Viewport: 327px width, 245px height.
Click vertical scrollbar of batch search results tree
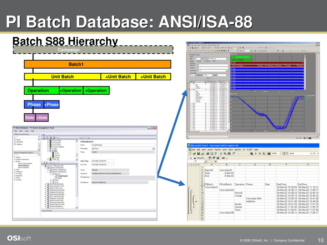tap(77, 186)
